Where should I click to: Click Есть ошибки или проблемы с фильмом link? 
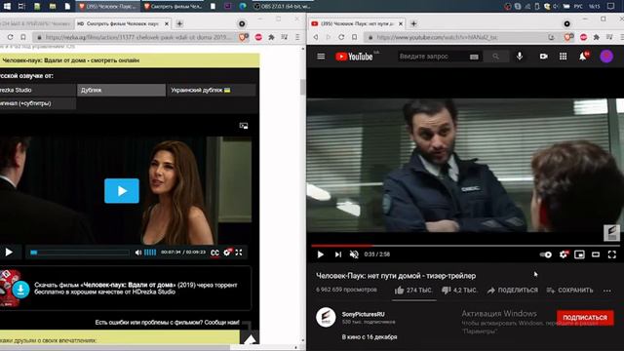[x=168, y=323]
